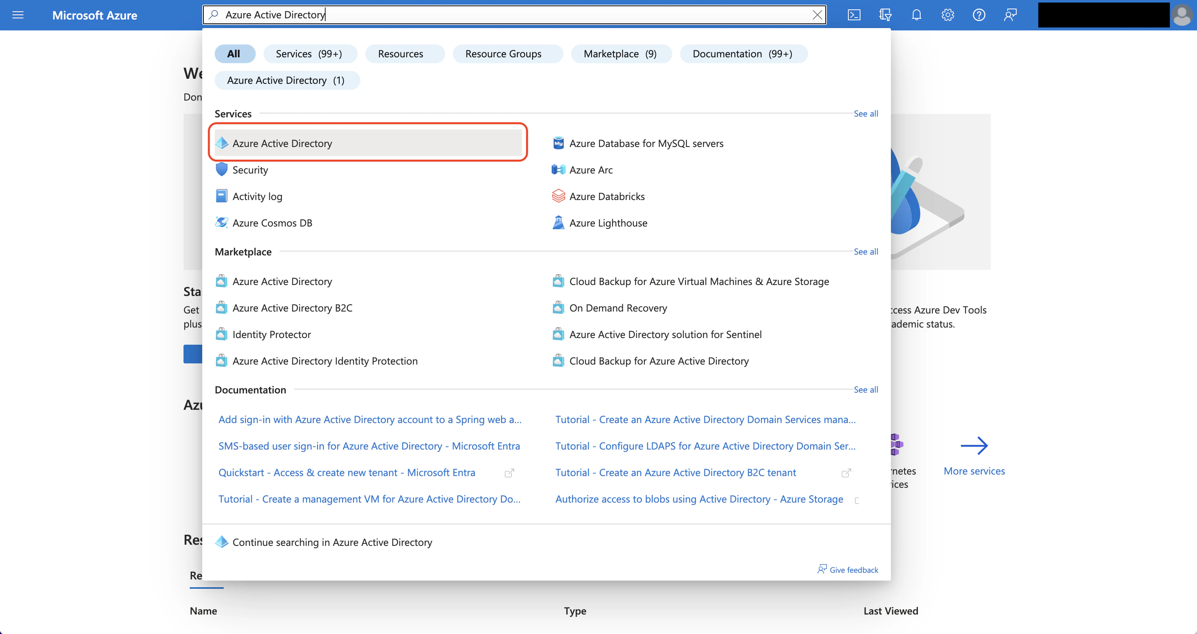Open the notifications bell
Image resolution: width=1197 pixels, height=634 pixels.
(916, 15)
